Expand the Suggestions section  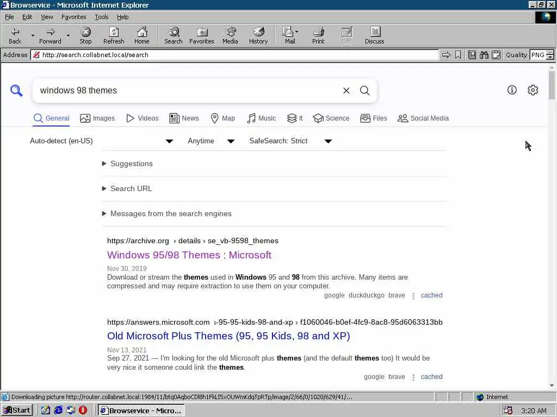(127, 163)
